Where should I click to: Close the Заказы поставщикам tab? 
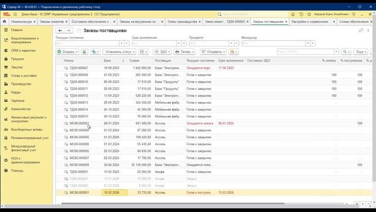pos(286,22)
